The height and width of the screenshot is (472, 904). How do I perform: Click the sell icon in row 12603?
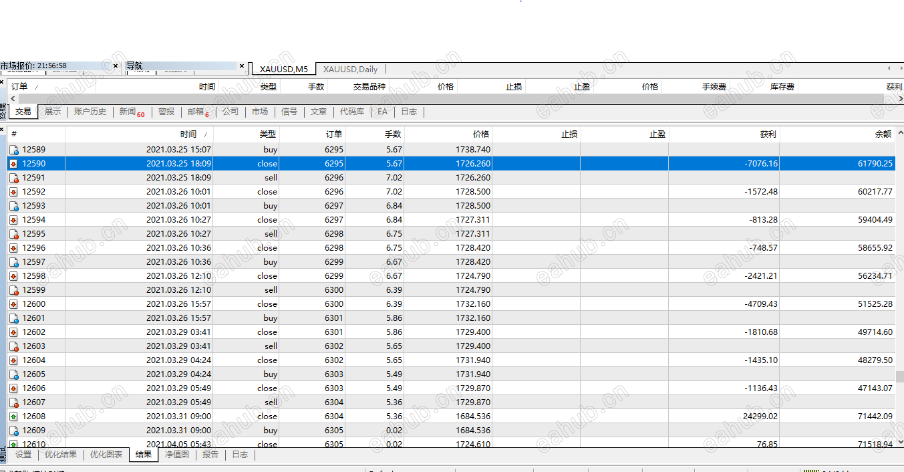pos(13,346)
